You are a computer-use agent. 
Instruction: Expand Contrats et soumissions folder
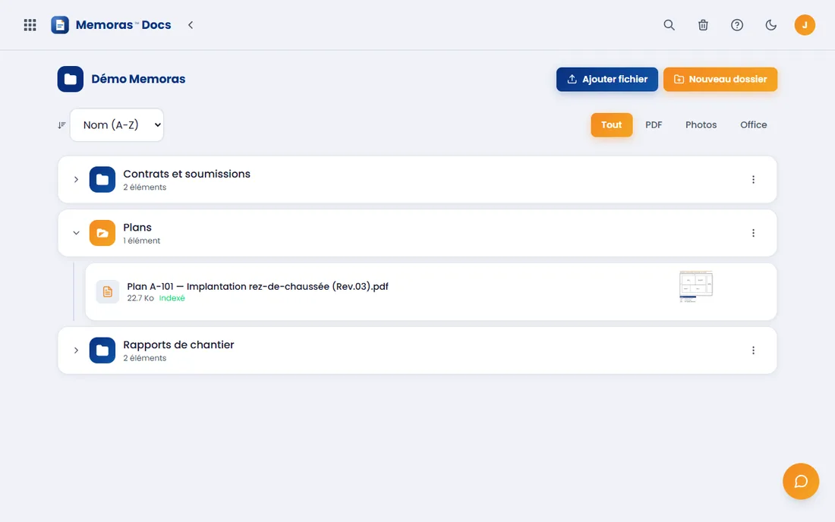pyautogui.click(x=76, y=180)
